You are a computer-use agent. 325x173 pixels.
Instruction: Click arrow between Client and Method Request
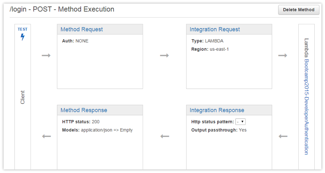coord(46,55)
